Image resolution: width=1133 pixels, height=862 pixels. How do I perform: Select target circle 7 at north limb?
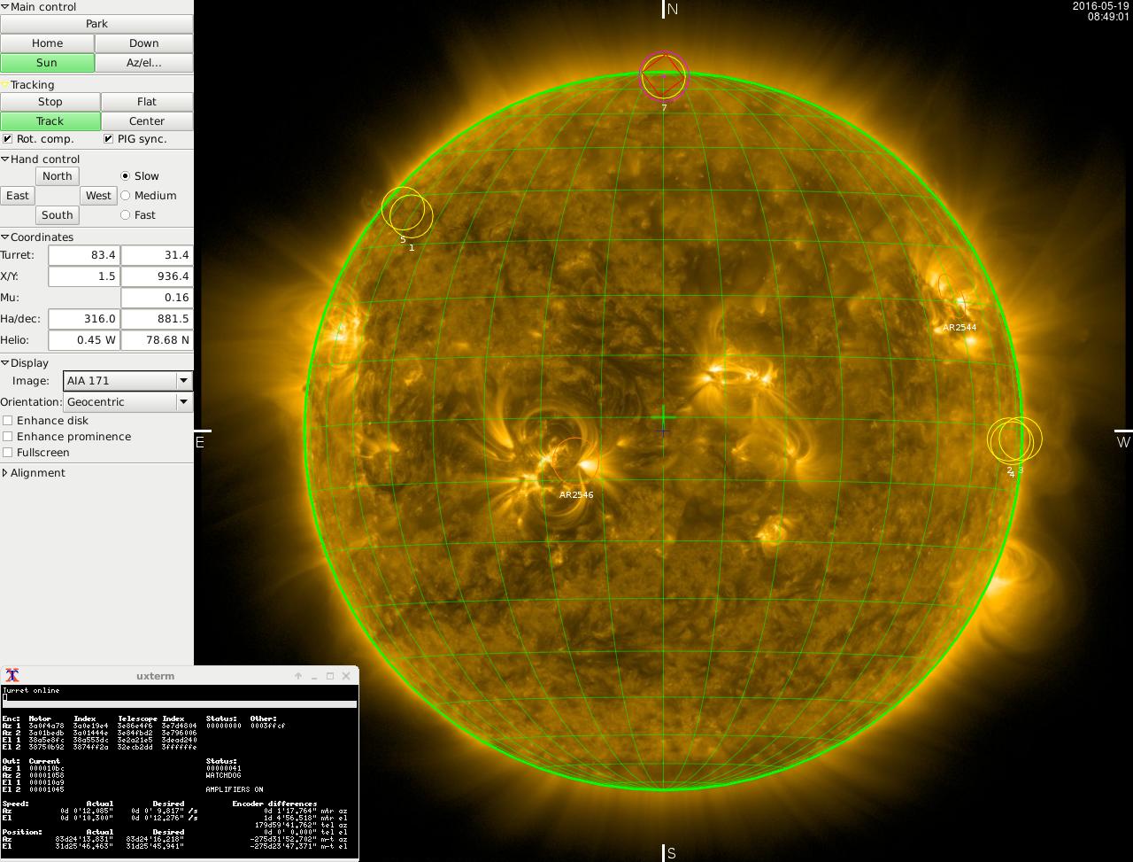click(664, 77)
